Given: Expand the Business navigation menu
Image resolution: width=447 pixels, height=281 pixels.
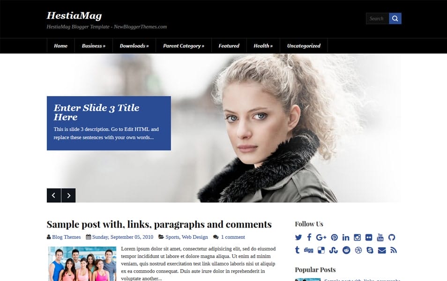Looking at the screenshot, I should [93, 45].
